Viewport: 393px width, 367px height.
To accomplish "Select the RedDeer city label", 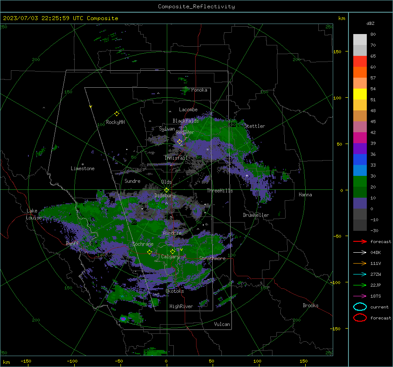I will pyautogui.click(x=185, y=132).
